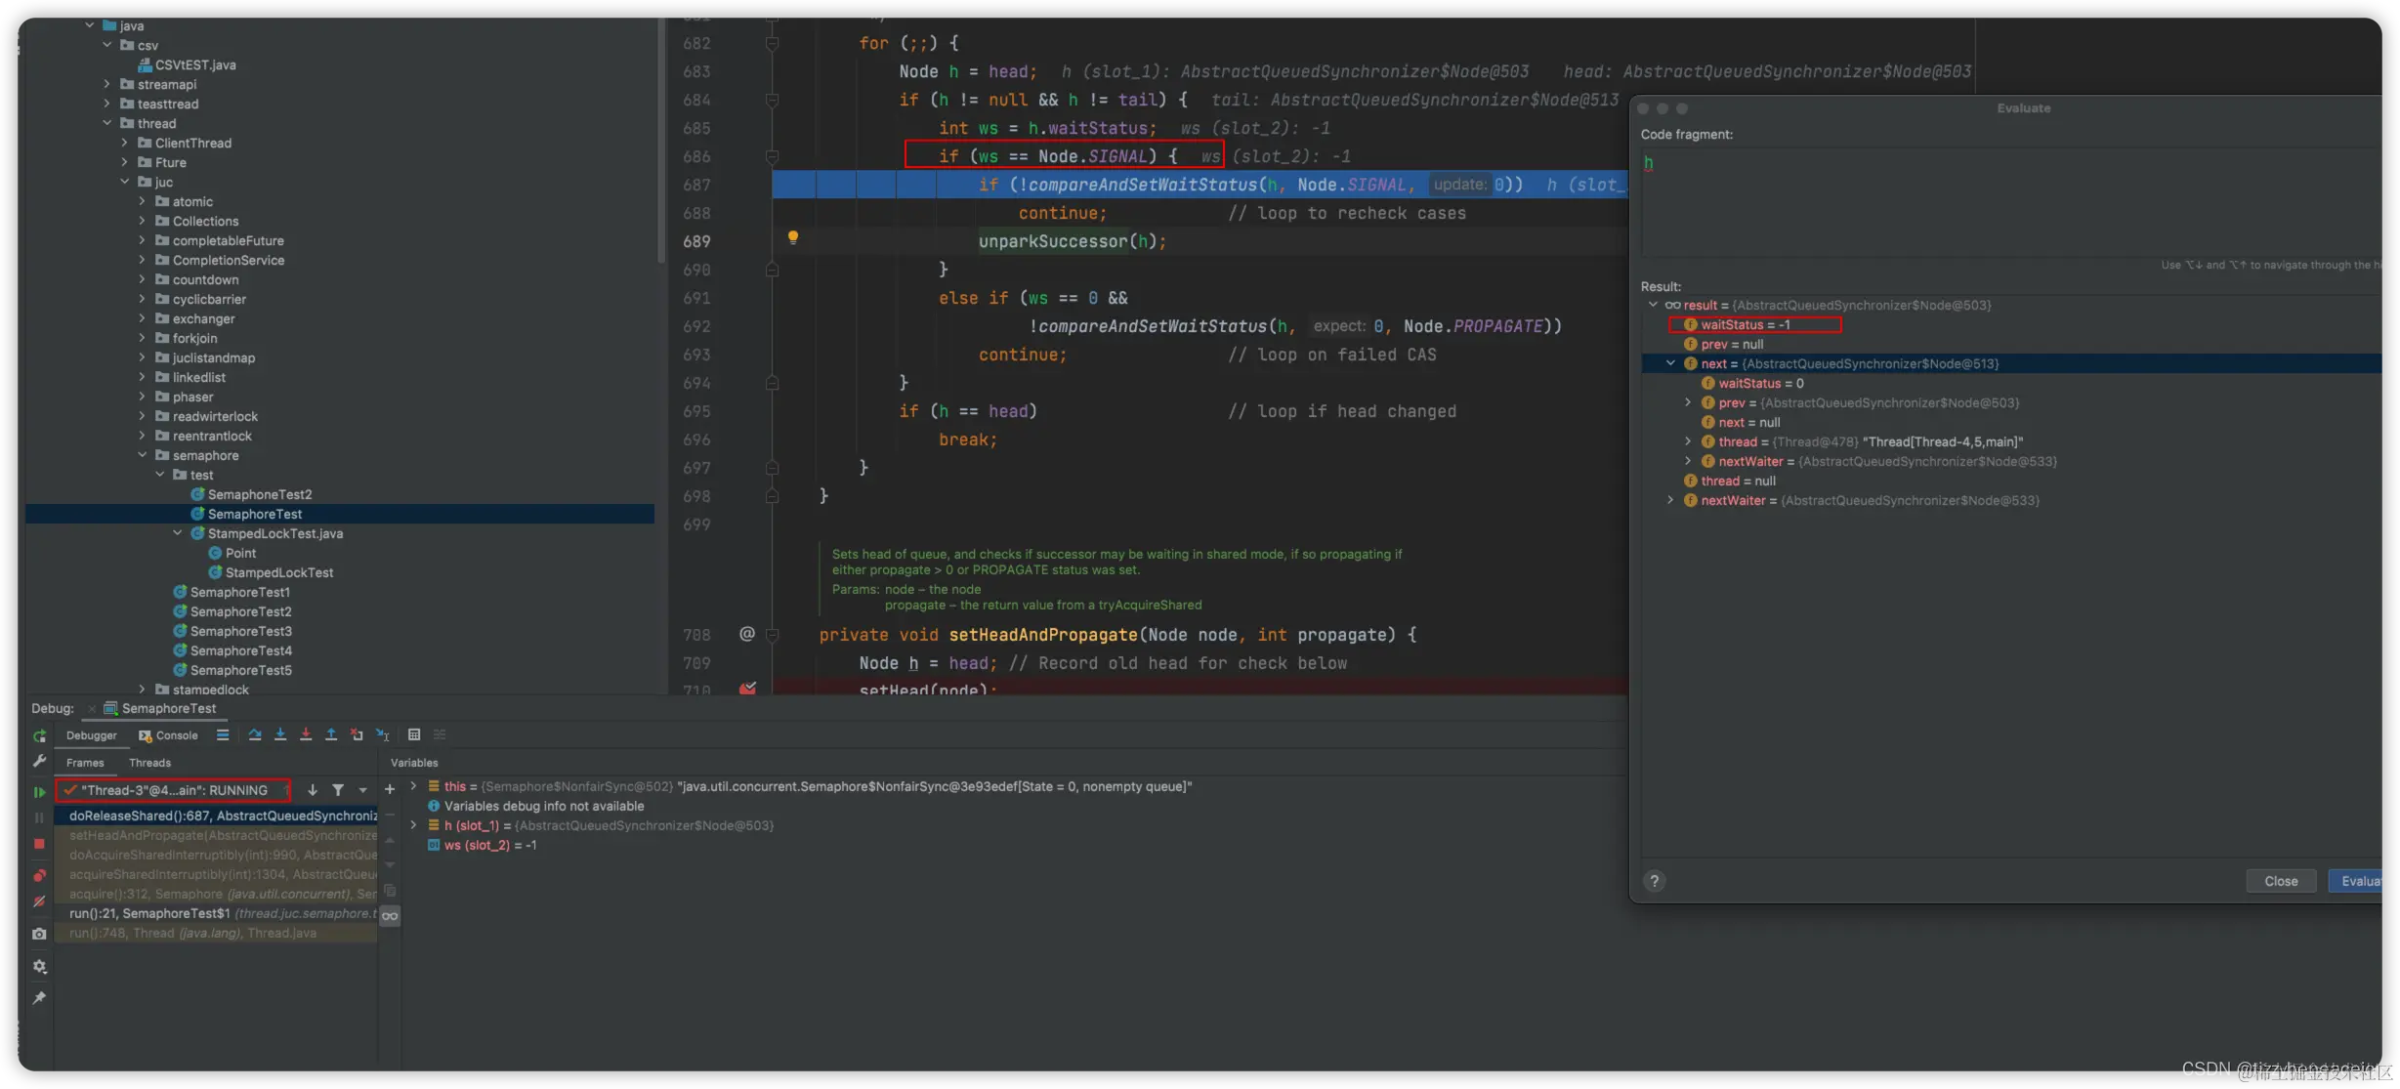Expand the 'this' variable node
The height and width of the screenshot is (1089, 2400).
(413, 786)
